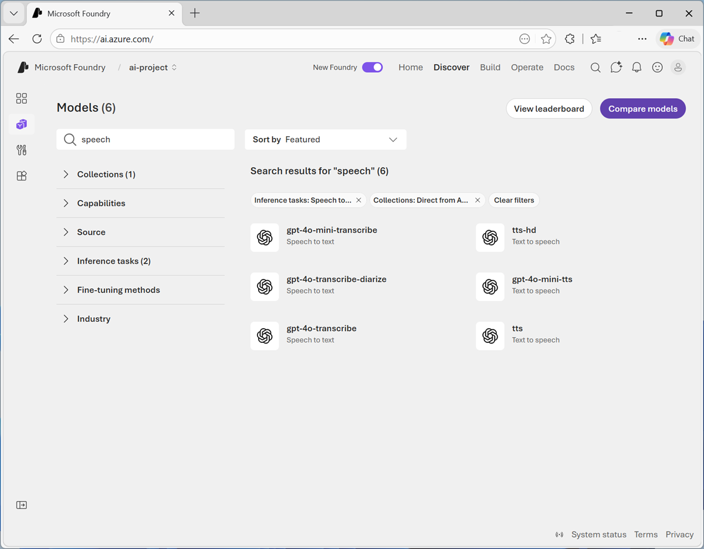Open the Models section in the left sidebar
Screen dimensions: 704x549
[21, 124]
